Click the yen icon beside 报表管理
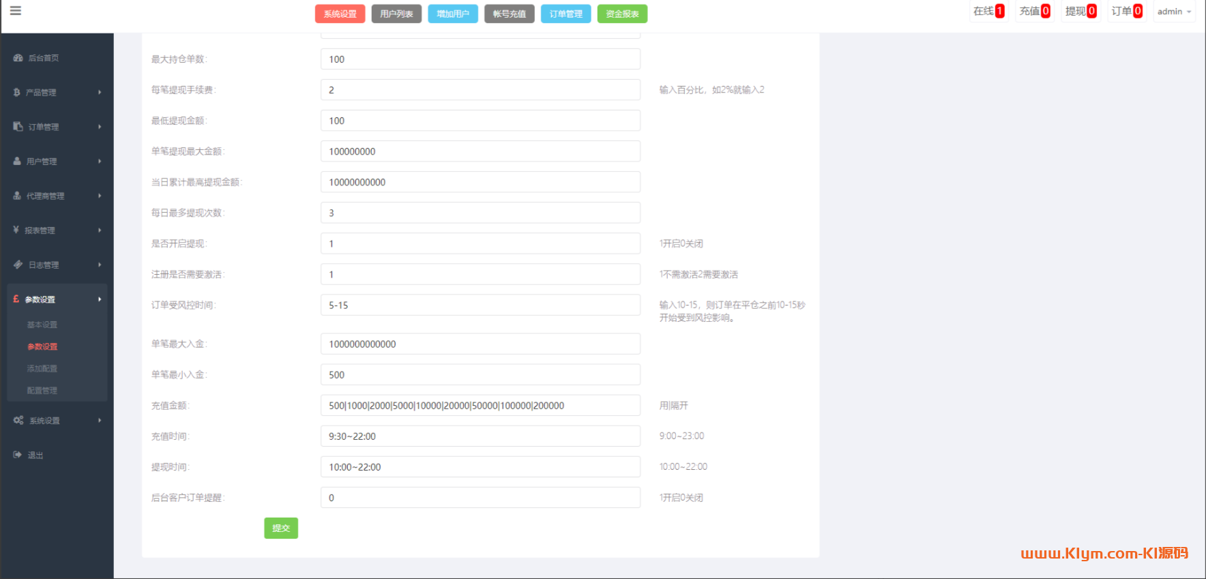This screenshot has width=1206, height=579. (16, 231)
